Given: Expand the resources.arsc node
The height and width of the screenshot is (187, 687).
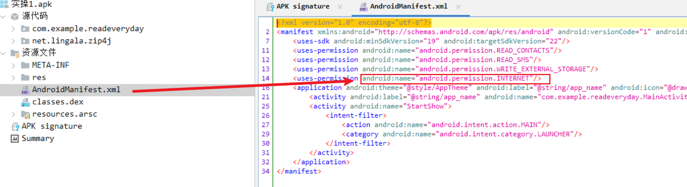Looking at the screenshot, I should pyautogui.click(x=13, y=115).
